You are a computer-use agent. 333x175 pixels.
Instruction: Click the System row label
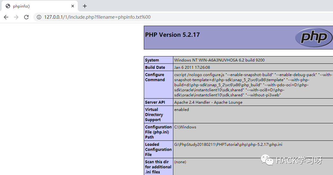coord(152,60)
